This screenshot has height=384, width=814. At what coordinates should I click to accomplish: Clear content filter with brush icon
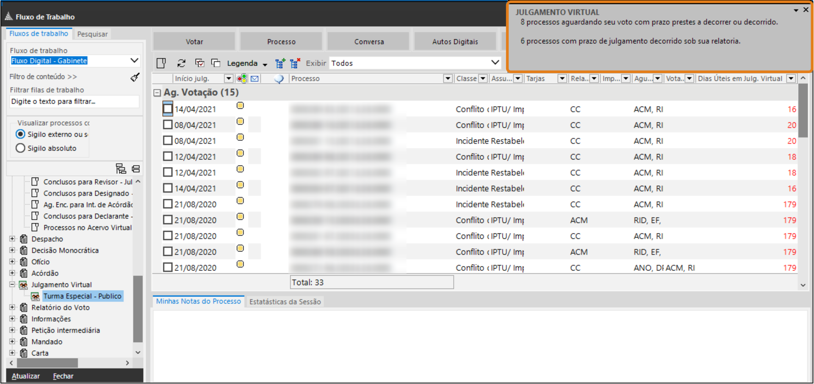click(135, 77)
